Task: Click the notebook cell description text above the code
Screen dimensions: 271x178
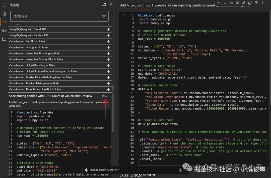Action: 185,5
